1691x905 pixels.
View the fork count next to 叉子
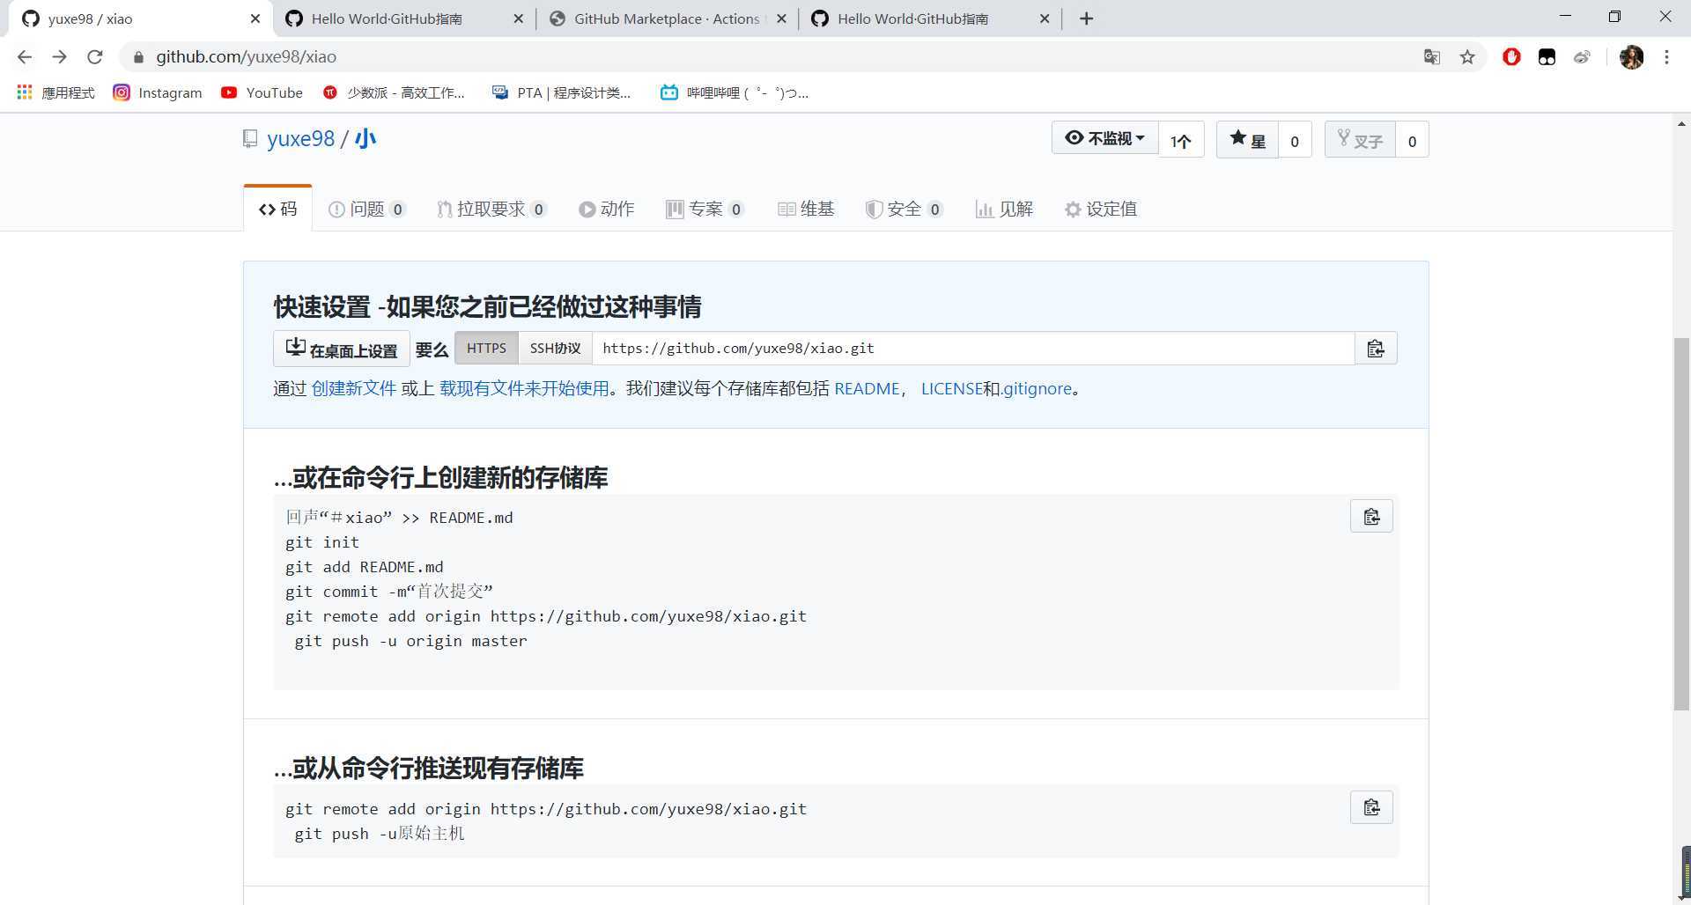tap(1412, 141)
